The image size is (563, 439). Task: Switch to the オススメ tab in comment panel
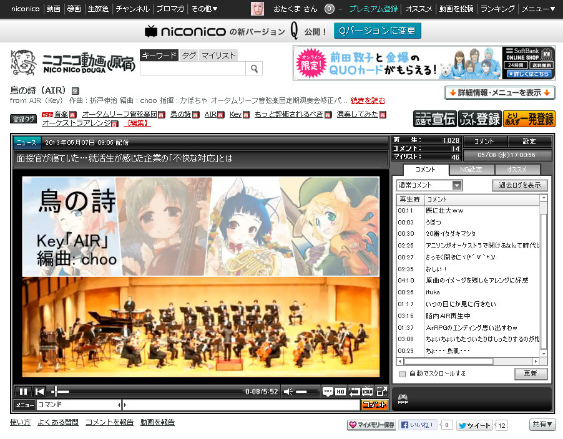pos(517,169)
